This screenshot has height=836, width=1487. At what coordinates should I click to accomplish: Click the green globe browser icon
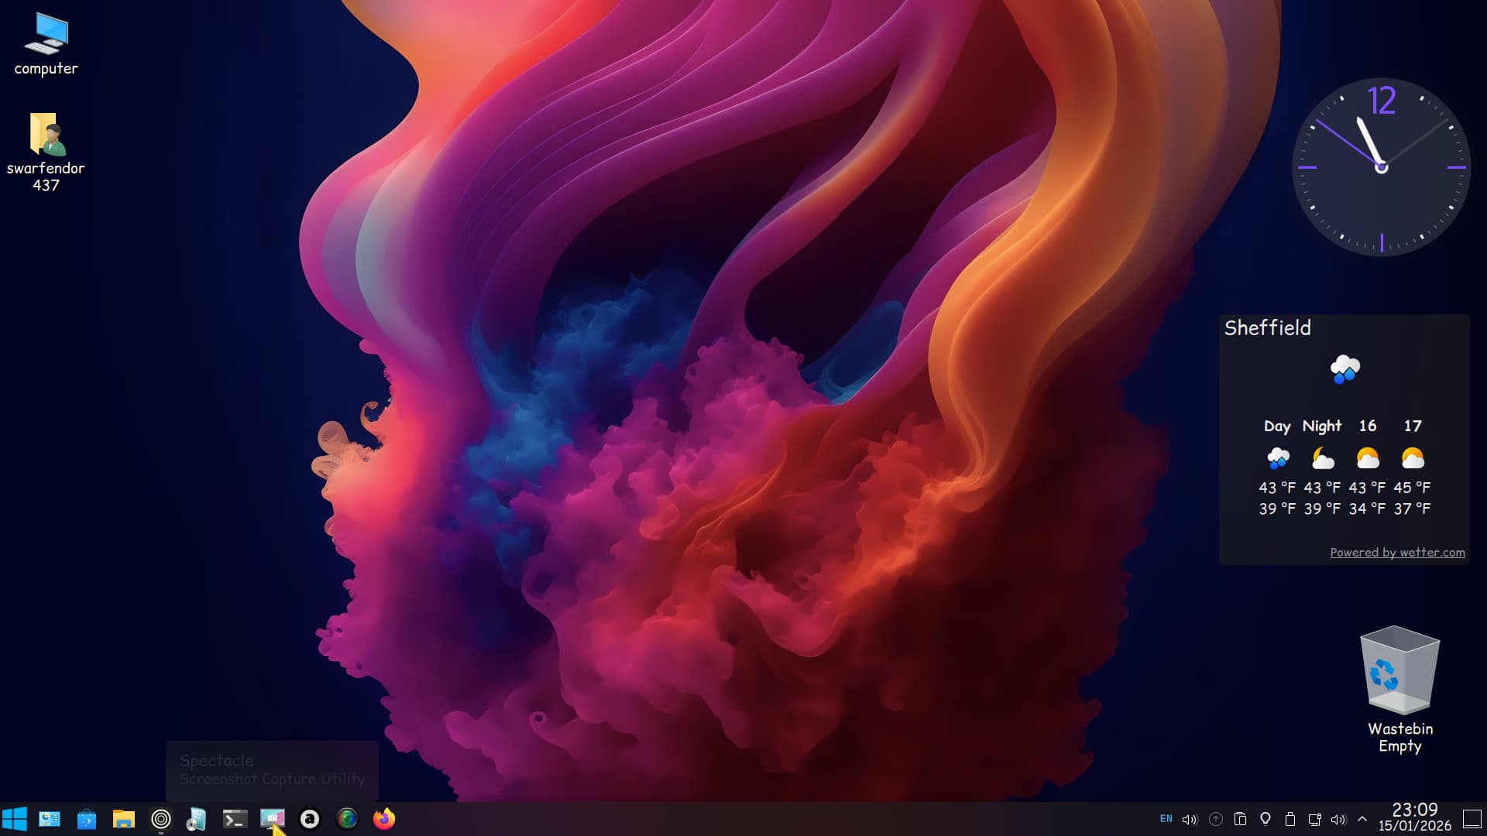click(x=347, y=819)
